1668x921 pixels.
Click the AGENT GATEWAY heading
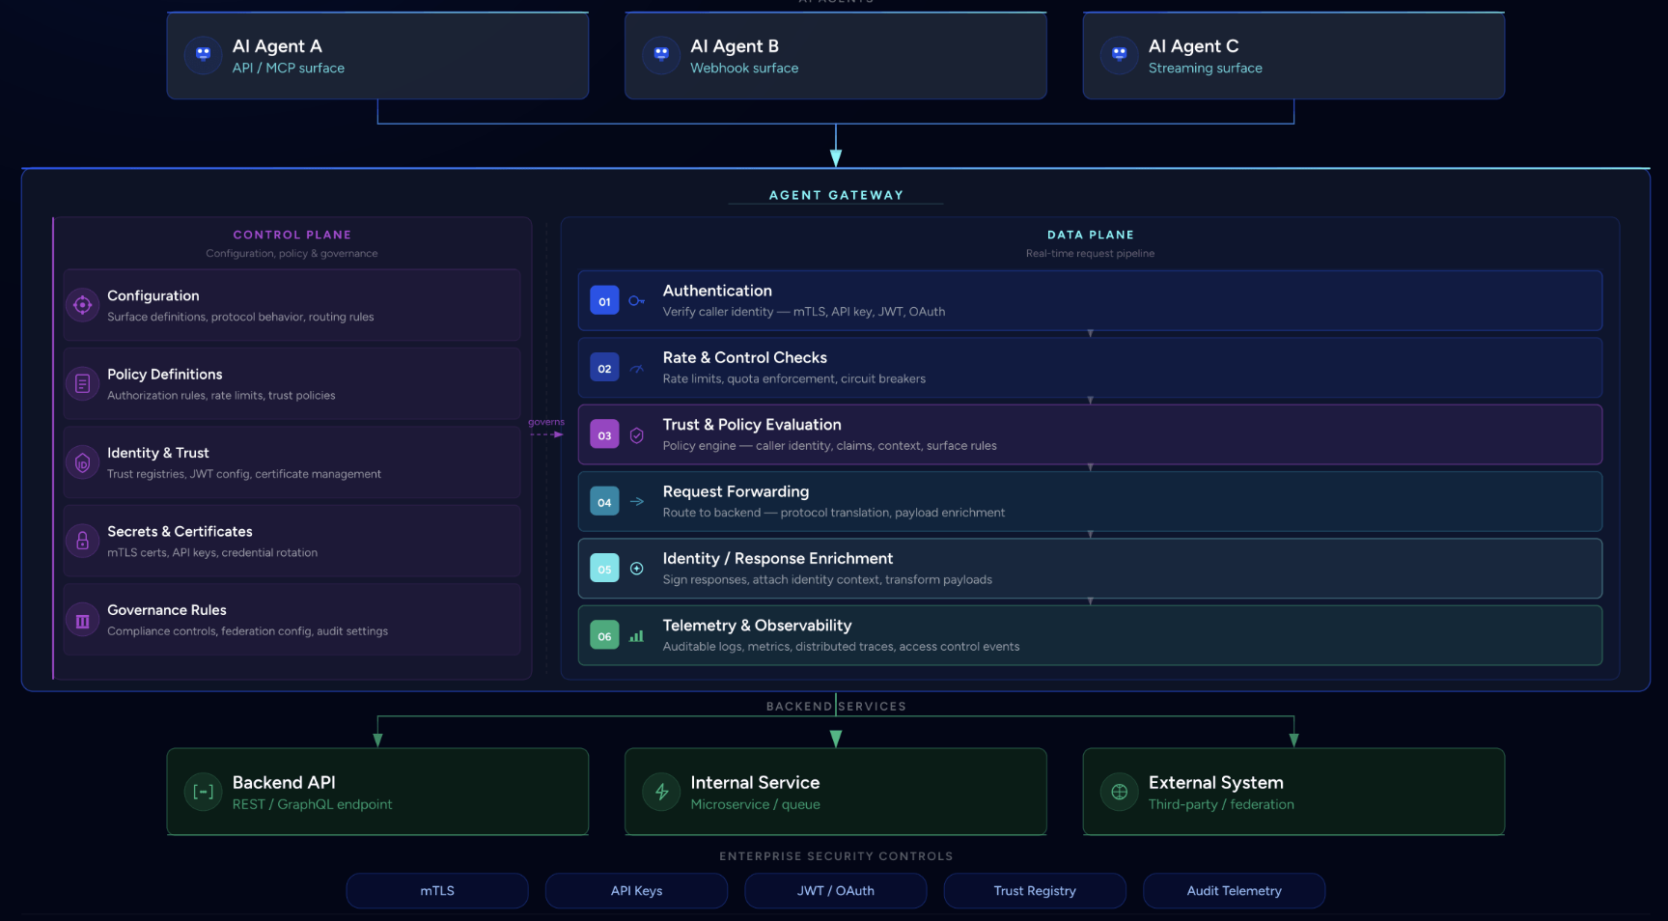tap(836, 195)
